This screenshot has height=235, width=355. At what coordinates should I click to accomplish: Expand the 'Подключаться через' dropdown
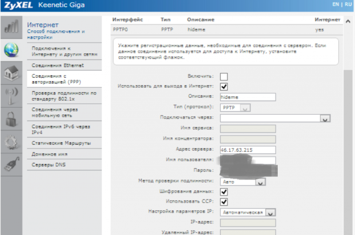[326, 118]
